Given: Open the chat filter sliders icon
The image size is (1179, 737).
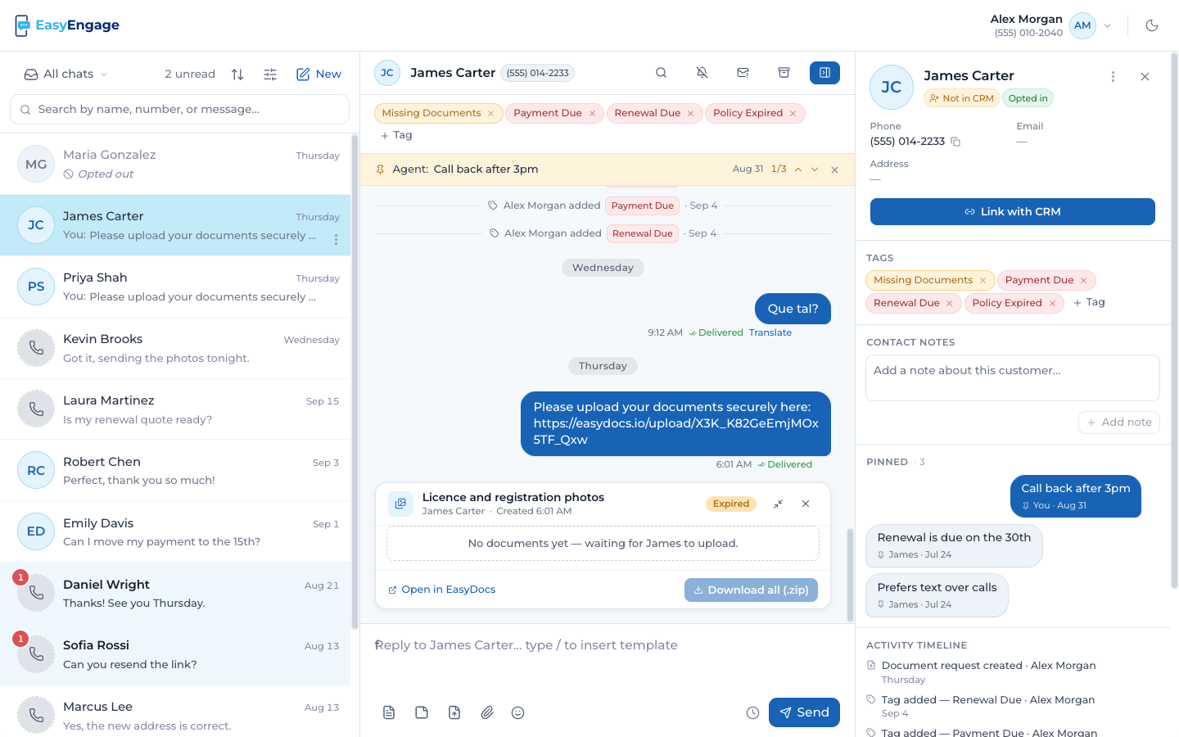Looking at the screenshot, I should click(x=270, y=74).
